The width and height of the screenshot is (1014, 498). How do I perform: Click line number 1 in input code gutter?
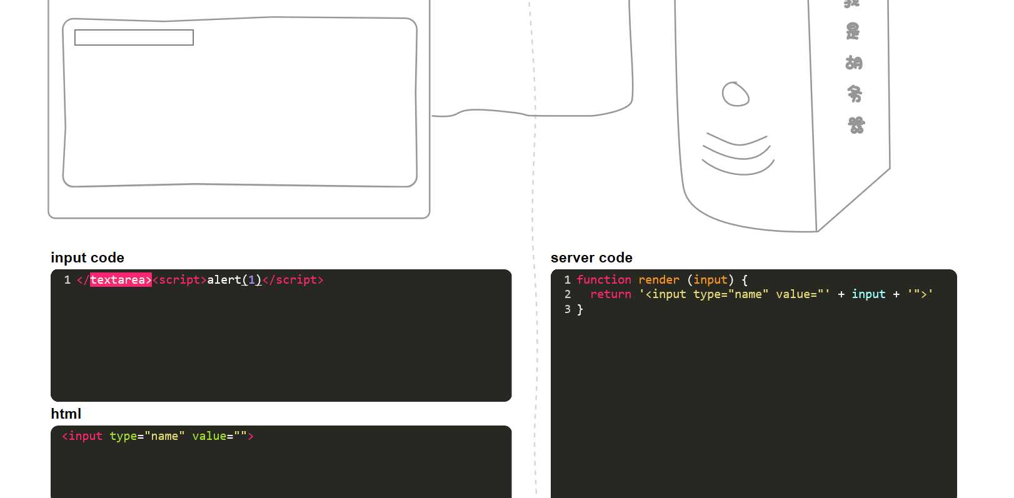click(x=68, y=280)
